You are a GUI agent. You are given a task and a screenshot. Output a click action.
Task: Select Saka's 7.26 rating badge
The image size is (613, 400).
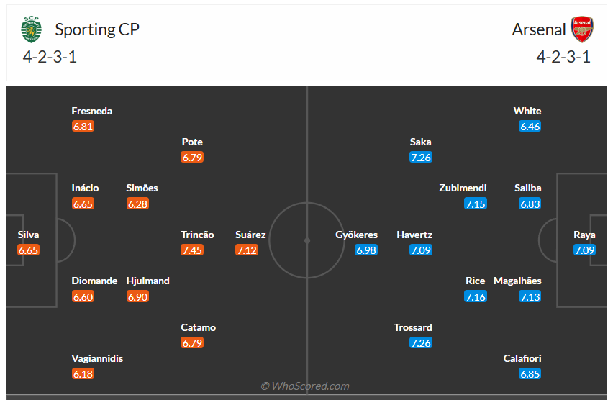click(x=421, y=158)
